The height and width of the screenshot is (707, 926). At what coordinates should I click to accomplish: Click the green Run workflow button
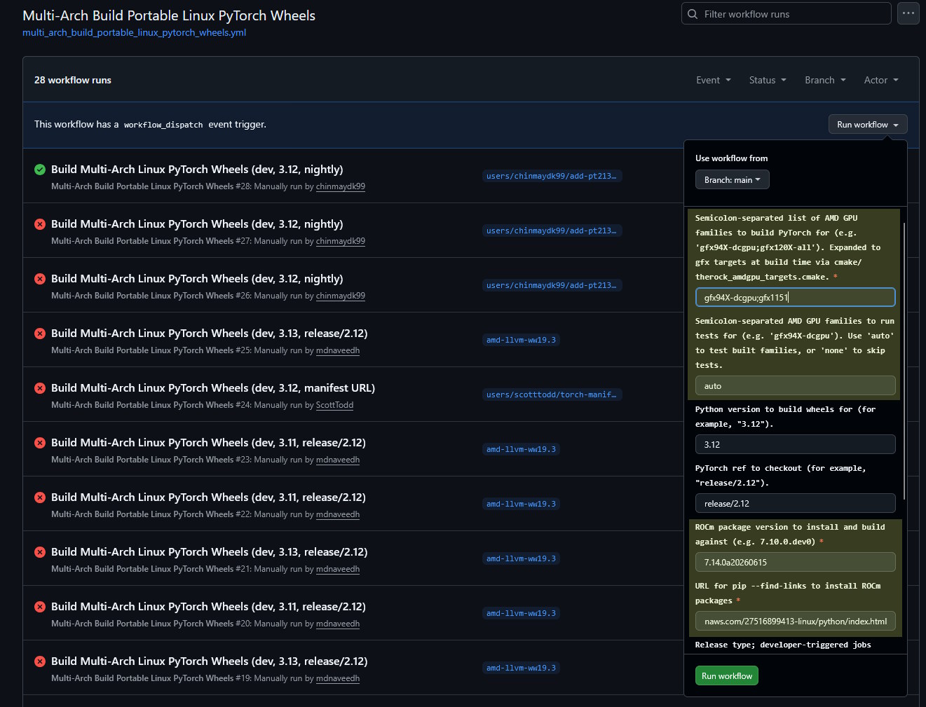point(726,675)
